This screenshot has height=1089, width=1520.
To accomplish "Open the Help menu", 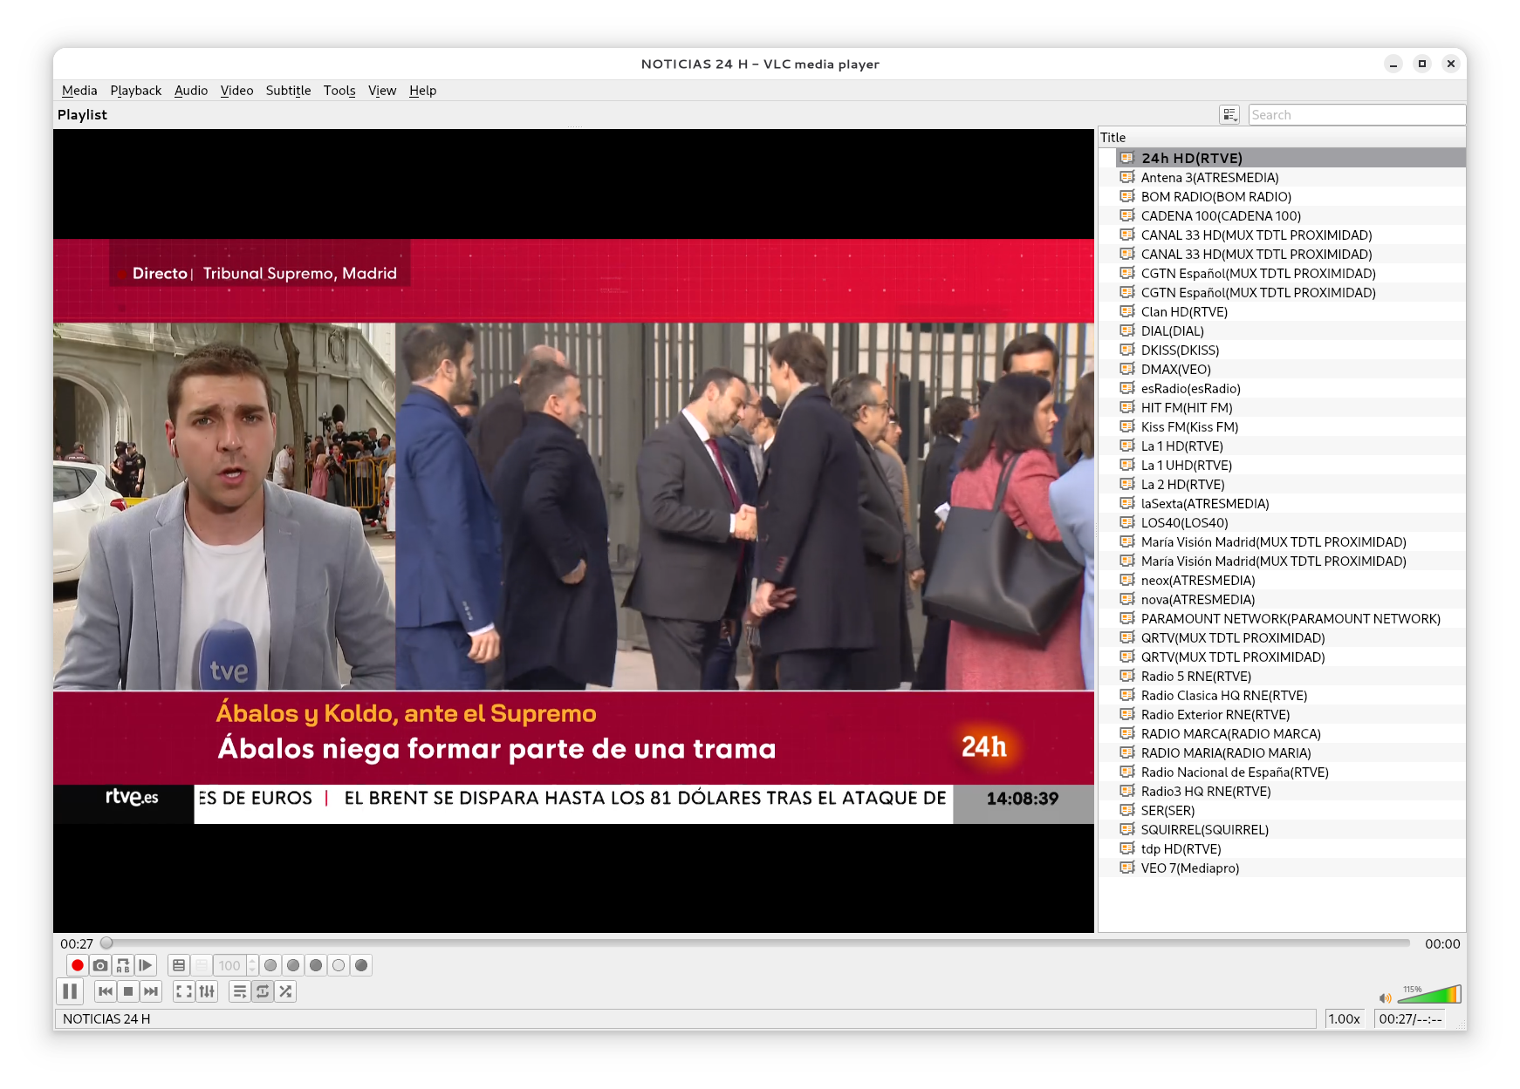I will click(x=423, y=91).
